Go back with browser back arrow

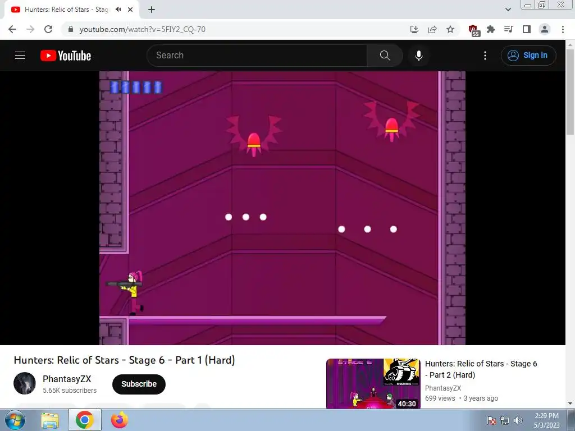pyautogui.click(x=12, y=29)
